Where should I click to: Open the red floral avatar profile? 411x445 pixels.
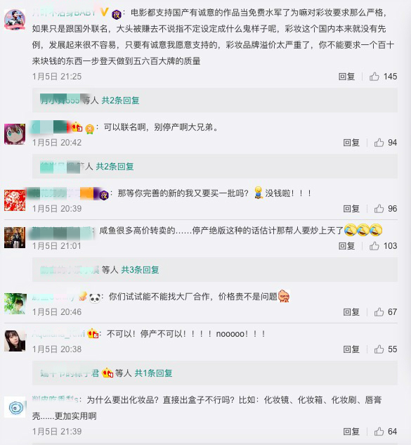point(15,200)
